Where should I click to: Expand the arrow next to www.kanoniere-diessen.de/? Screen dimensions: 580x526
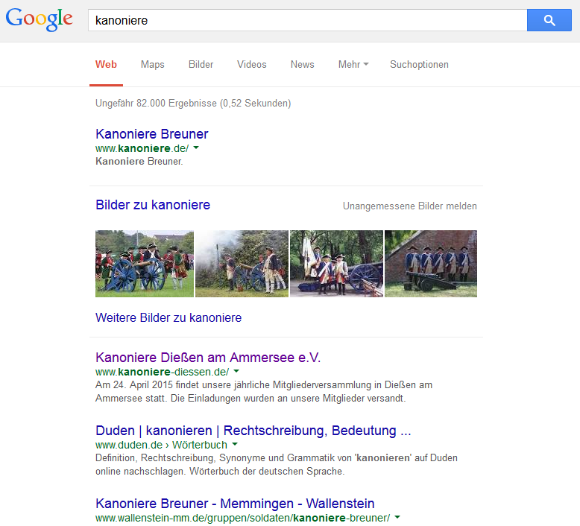(x=236, y=371)
